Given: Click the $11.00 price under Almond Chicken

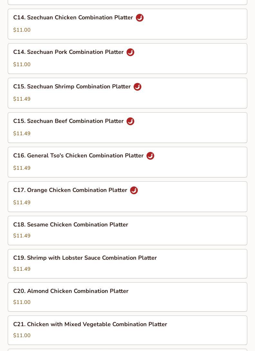Looking at the screenshot, I should [22, 302].
